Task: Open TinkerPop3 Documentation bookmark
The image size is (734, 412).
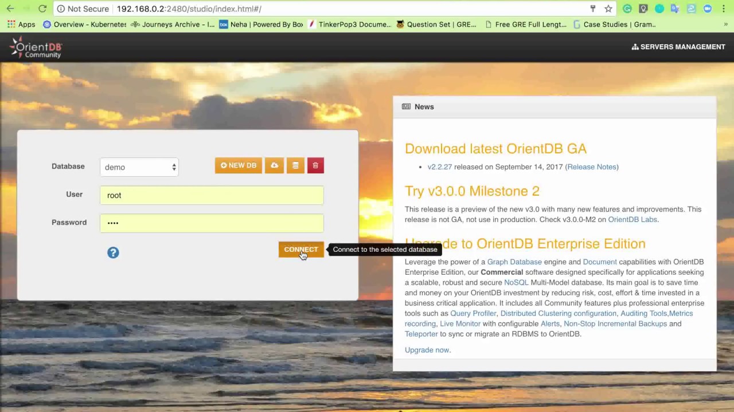Action: [x=350, y=25]
